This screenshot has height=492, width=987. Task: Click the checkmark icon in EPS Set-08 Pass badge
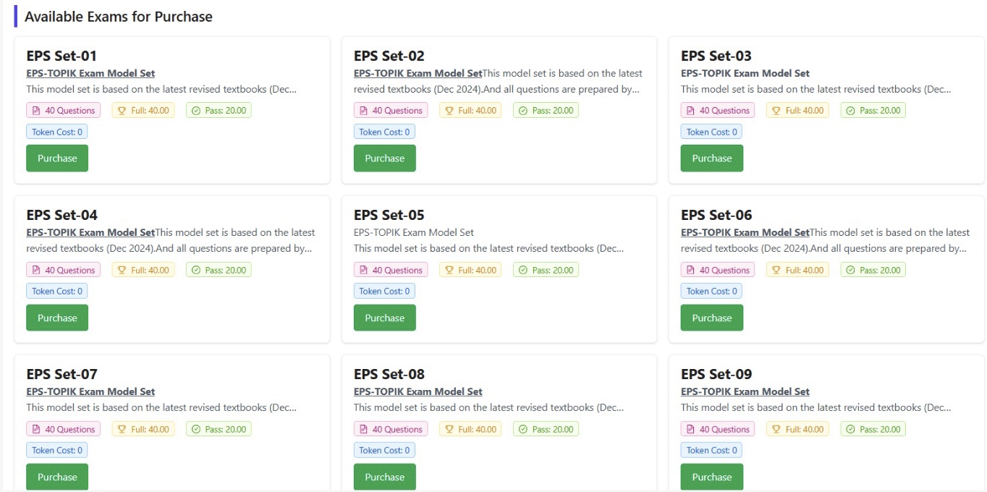[x=523, y=430]
